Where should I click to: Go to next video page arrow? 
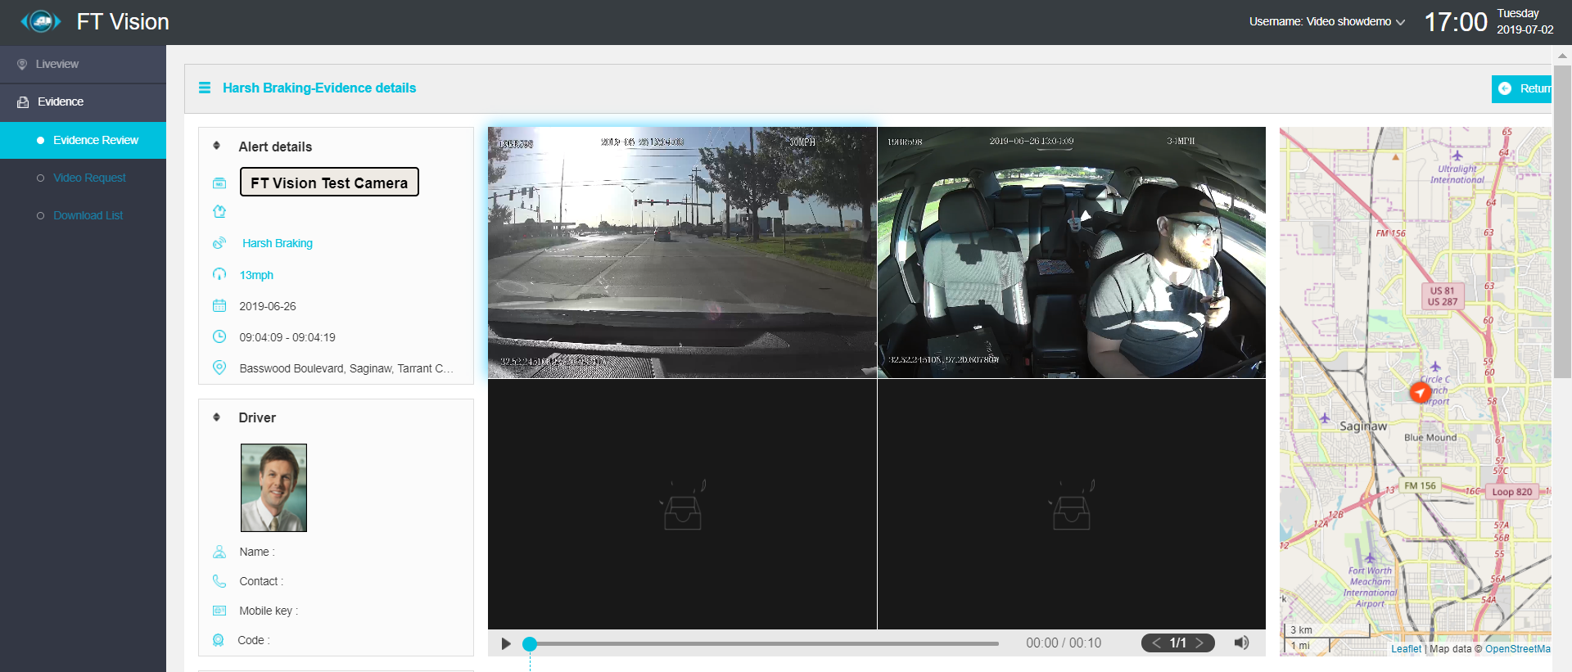tap(1199, 643)
